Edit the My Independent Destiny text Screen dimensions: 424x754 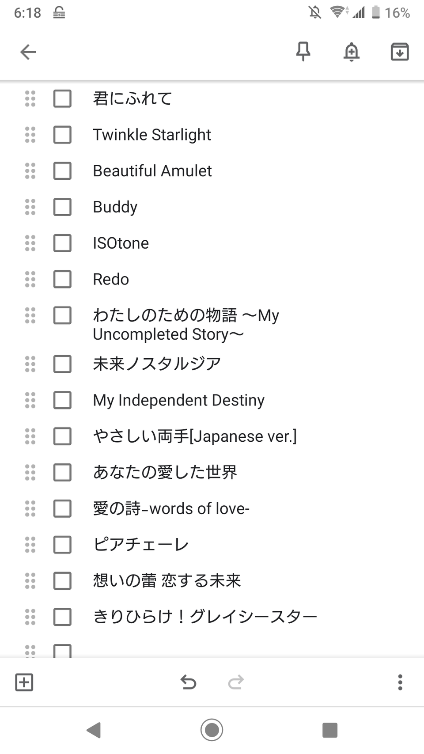178,401
